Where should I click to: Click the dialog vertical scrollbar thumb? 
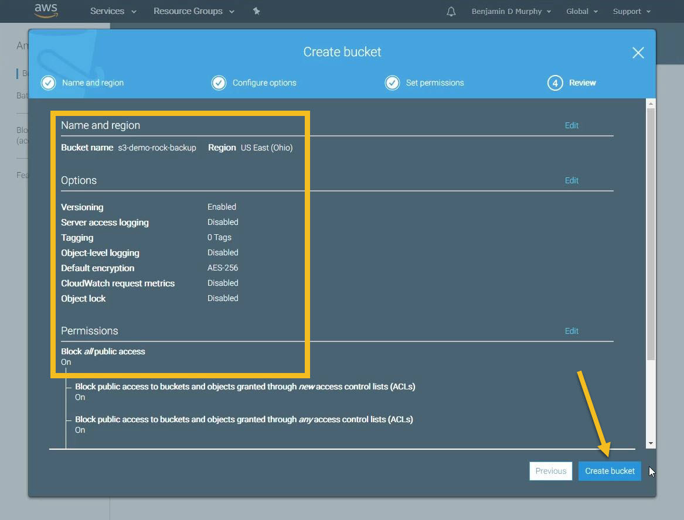coord(651,234)
